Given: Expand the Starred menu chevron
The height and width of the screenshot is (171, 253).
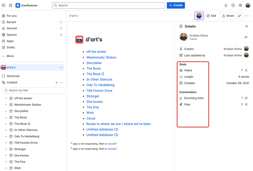Looking at the screenshot, I should click(61, 28).
